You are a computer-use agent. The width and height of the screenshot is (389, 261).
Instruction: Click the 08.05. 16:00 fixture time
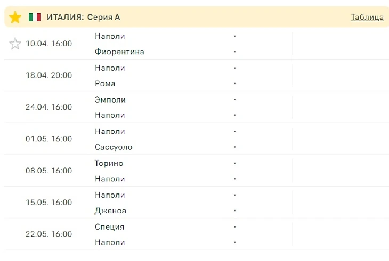49,171
